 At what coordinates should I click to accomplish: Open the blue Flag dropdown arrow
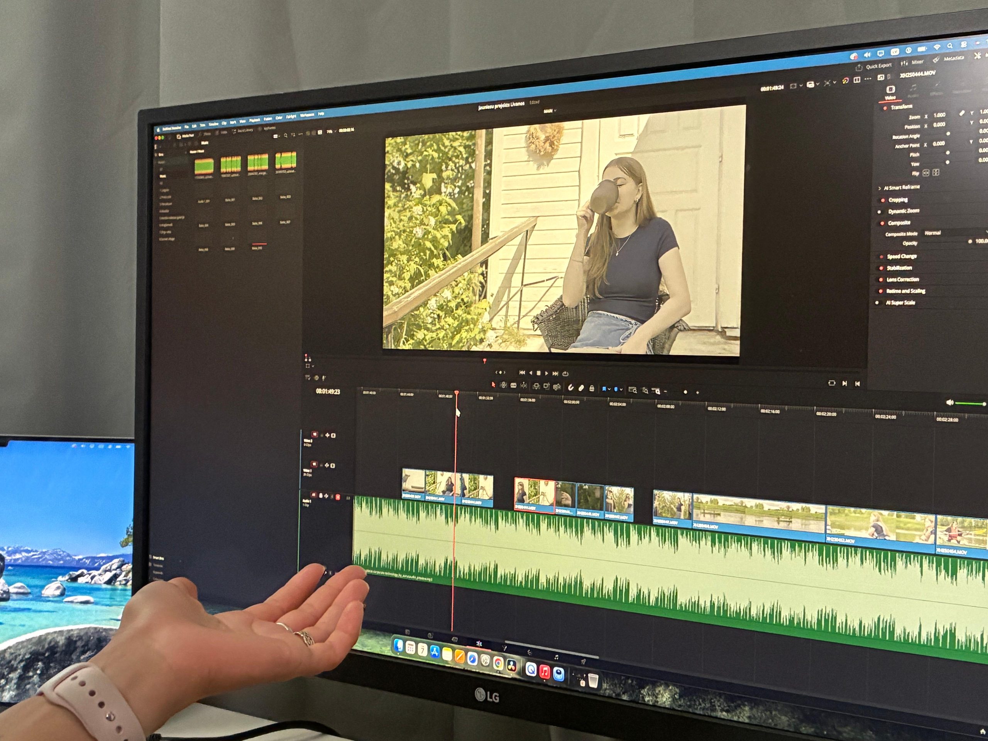609,389
